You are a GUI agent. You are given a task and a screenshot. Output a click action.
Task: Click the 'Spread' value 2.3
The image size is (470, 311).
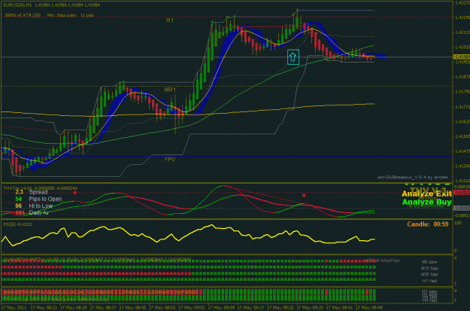coord(20,192)
